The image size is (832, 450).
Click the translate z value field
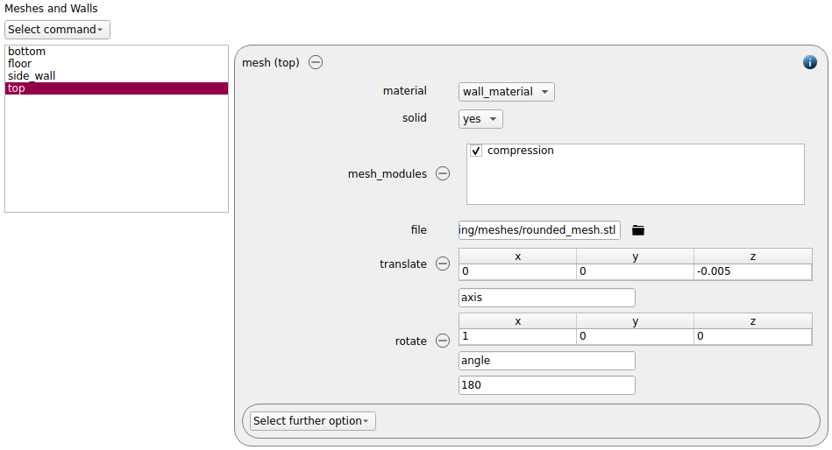(752, 271)
